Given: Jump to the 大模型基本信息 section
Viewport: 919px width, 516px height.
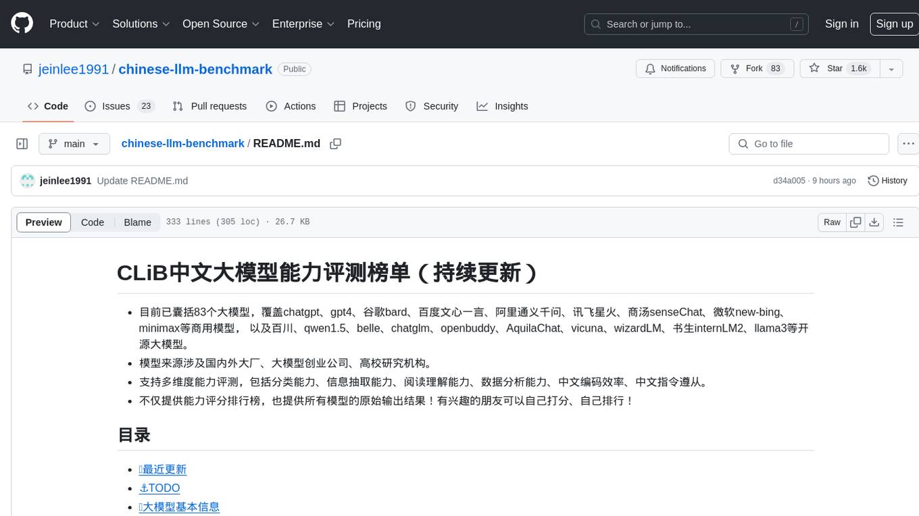Looking at the screenshot, I should pos(179,507).
